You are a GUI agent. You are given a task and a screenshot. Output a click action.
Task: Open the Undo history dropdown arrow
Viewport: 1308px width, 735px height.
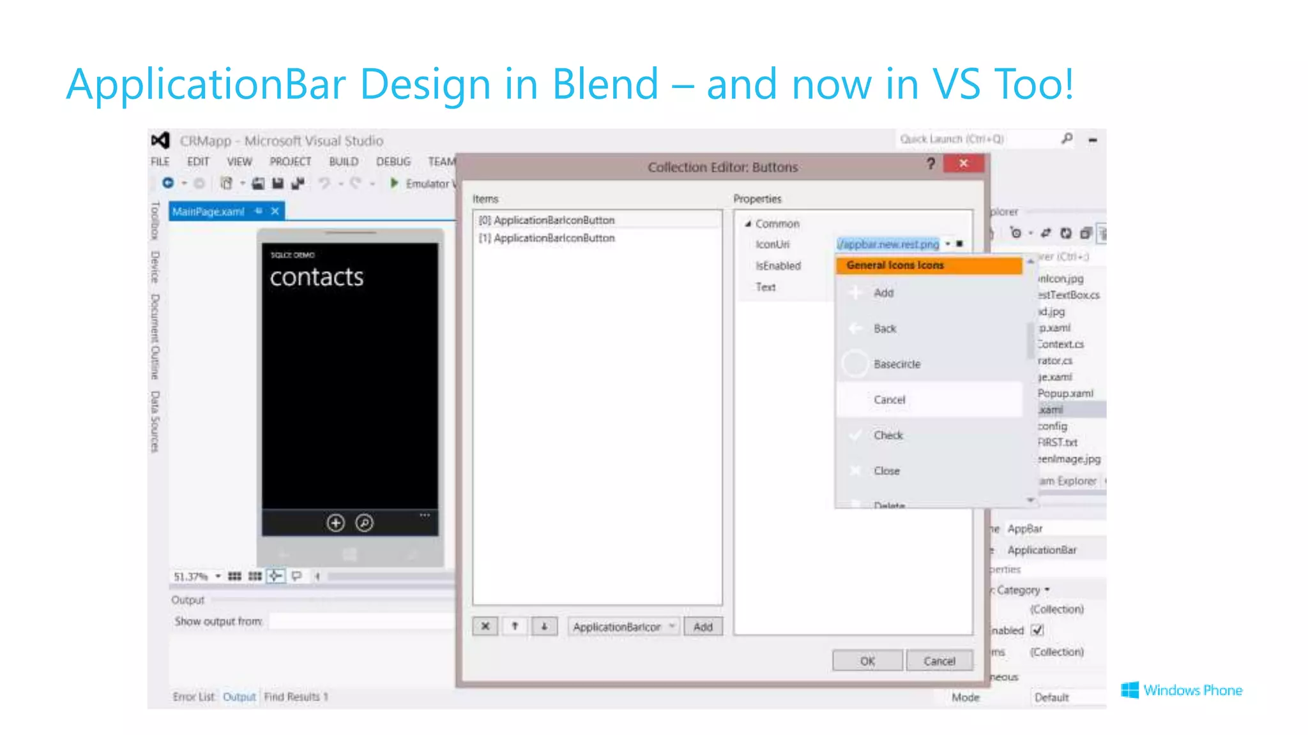point(341,184)
